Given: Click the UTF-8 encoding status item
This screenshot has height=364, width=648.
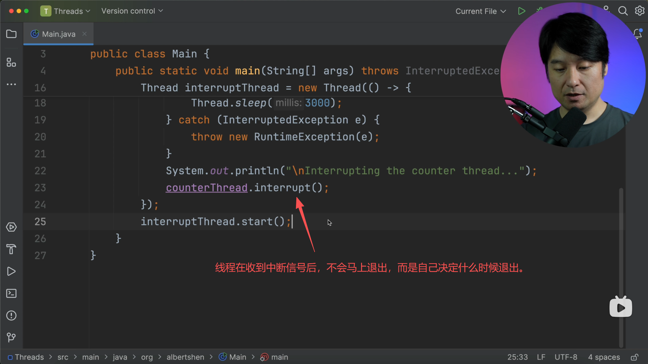Looking at the screenshot, I should click(566, 357).
